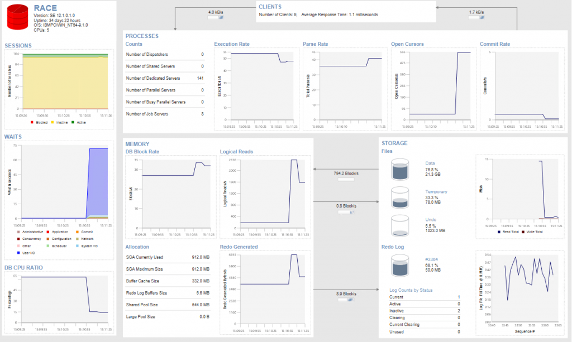The width and height of the screenshot is (572, 342).
Task: Click the Number of Dispatchers row
Action: pos(165,54)
